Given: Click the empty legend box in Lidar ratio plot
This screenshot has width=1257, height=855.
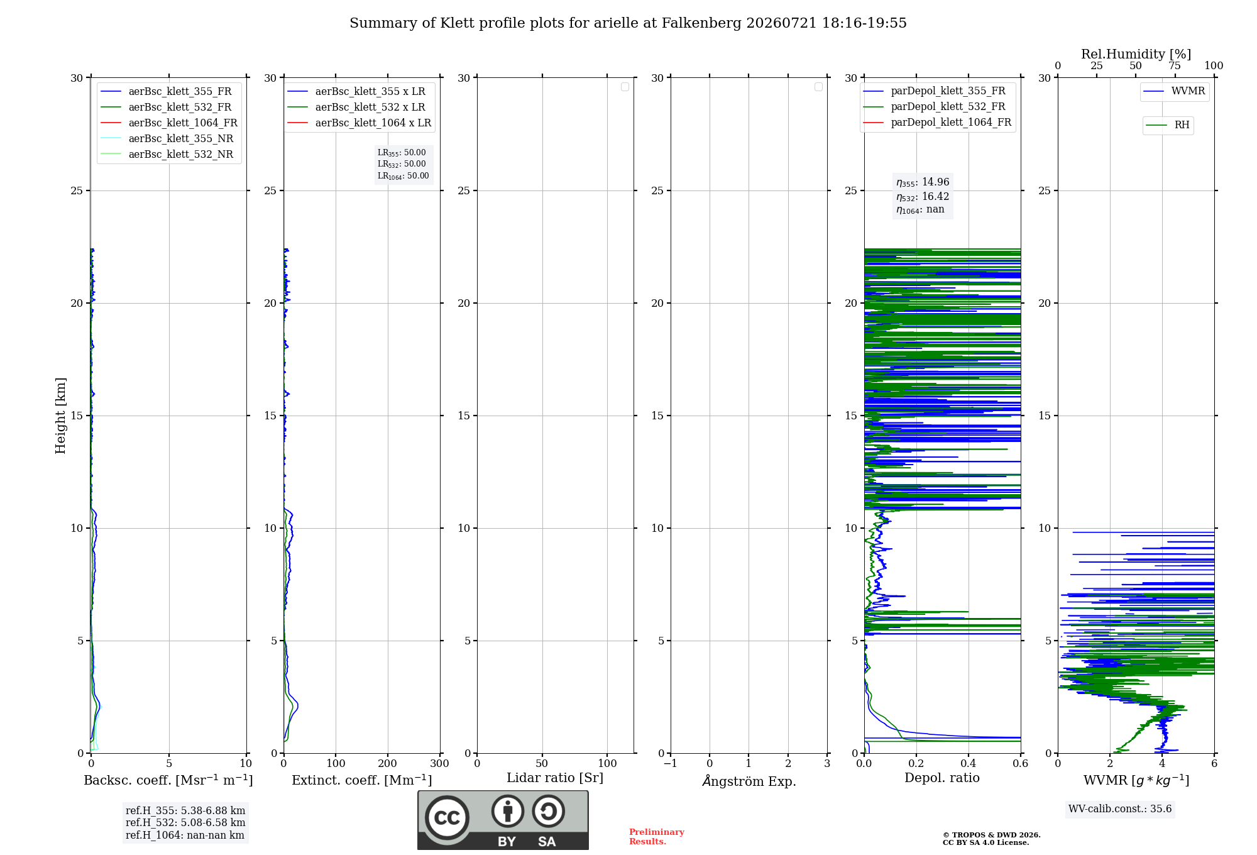Looking at the screenshot, I should (625, 87).
